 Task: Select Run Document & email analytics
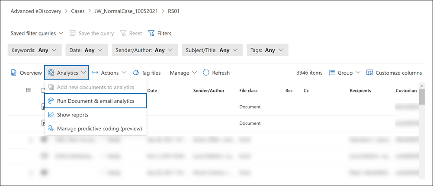(x=96, y=101)
